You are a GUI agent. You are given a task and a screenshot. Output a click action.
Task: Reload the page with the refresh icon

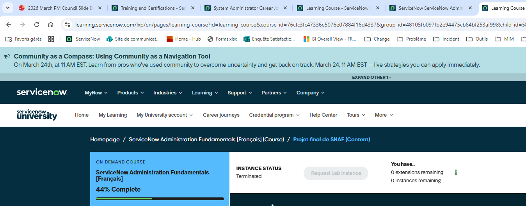tap(37, 25)
